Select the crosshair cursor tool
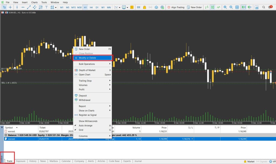 tap(11, 7)
